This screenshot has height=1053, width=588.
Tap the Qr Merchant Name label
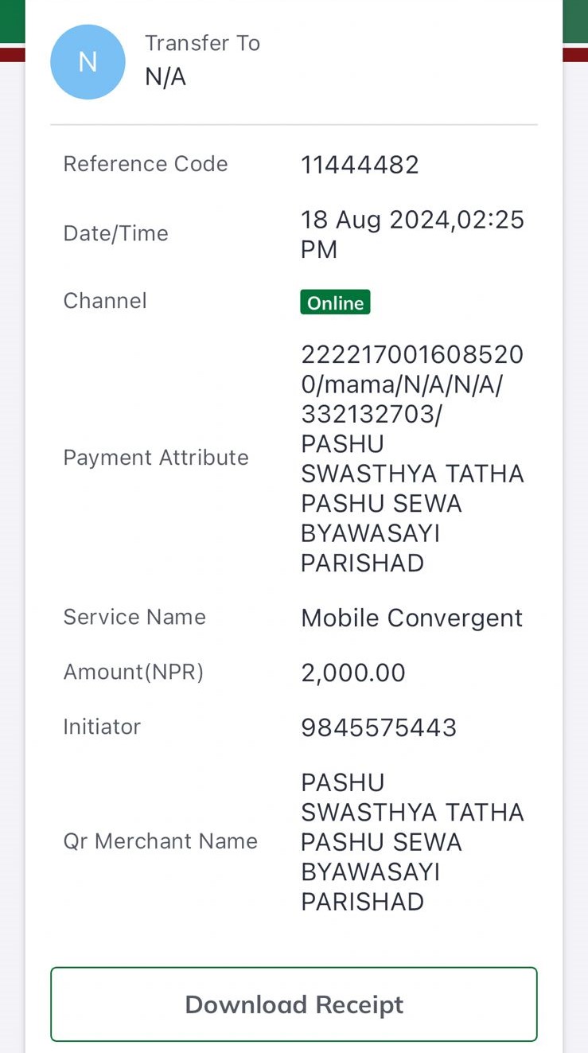[161, 841]
